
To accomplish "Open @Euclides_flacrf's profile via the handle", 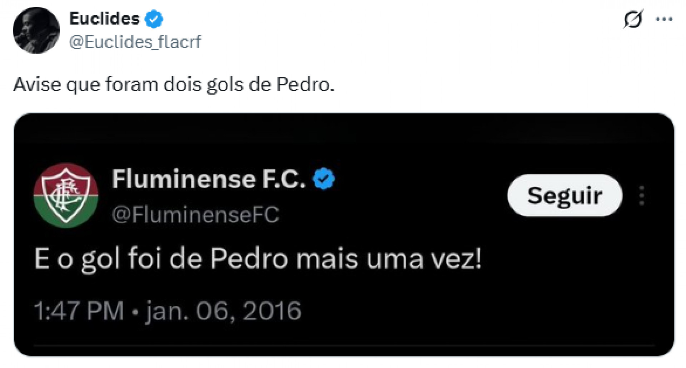I will pyautogui.click(x=134, y=42).
